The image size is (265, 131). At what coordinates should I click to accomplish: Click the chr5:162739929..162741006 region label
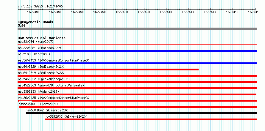coord(40,7)
